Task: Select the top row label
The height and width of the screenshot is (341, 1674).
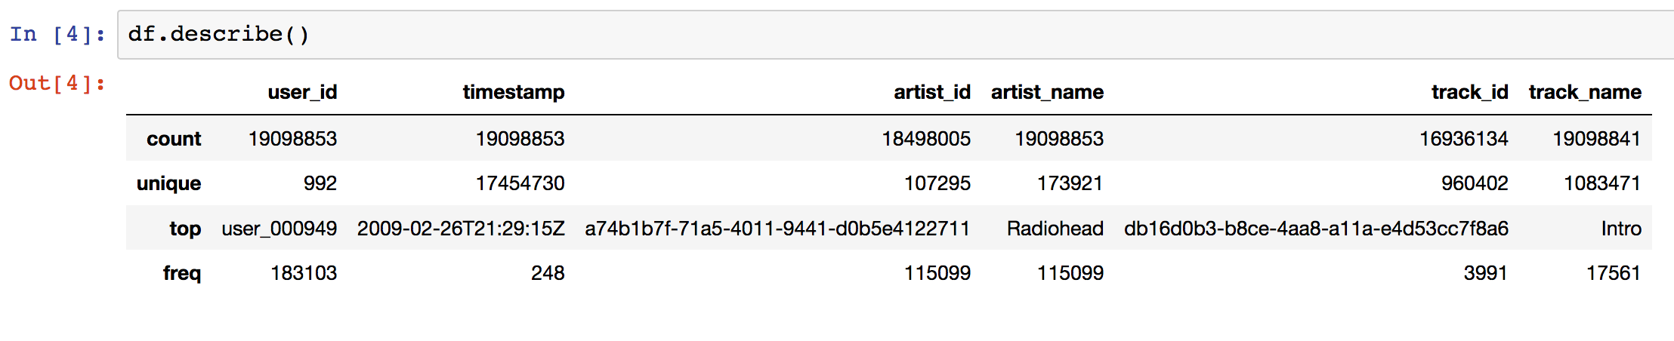Action: [x=185, y=229]
